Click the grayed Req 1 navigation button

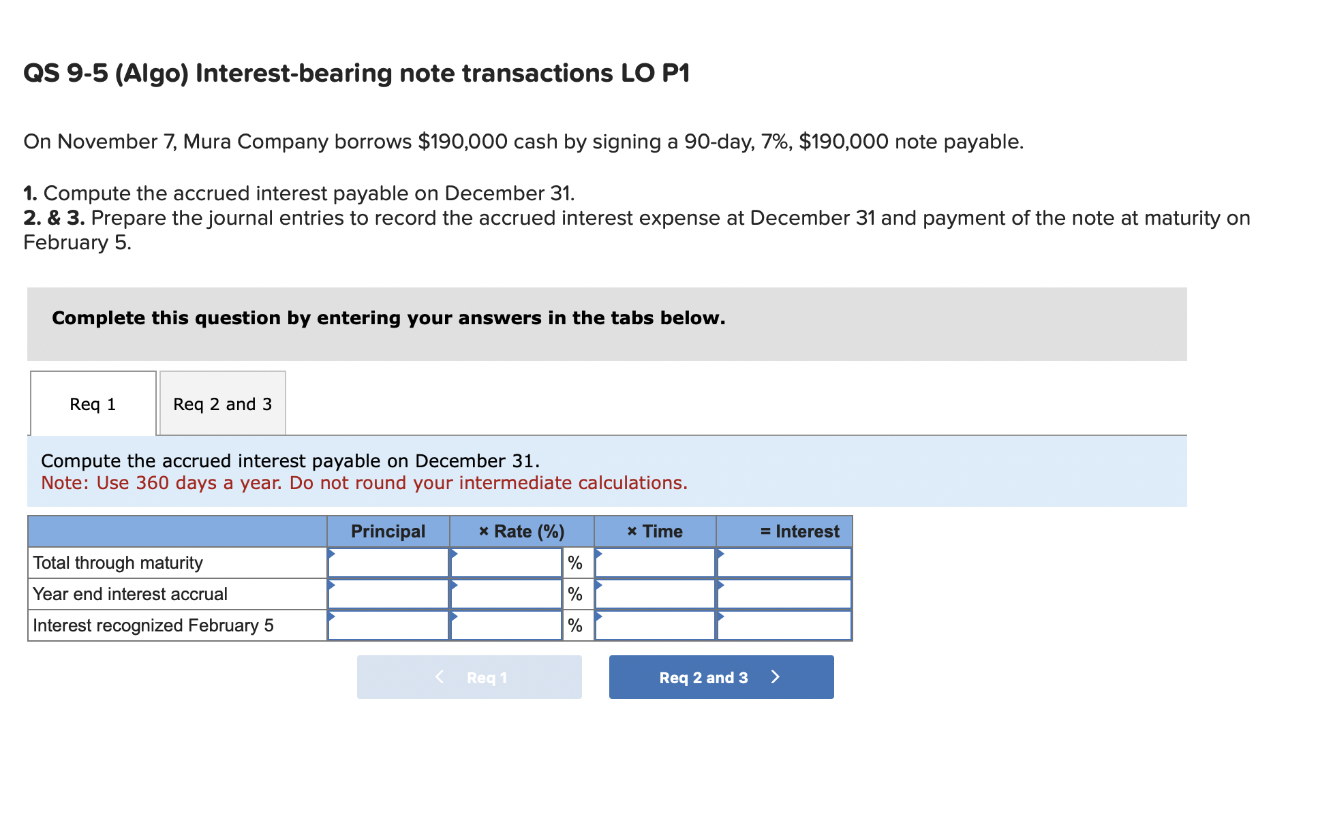click(x=469, y=677)
